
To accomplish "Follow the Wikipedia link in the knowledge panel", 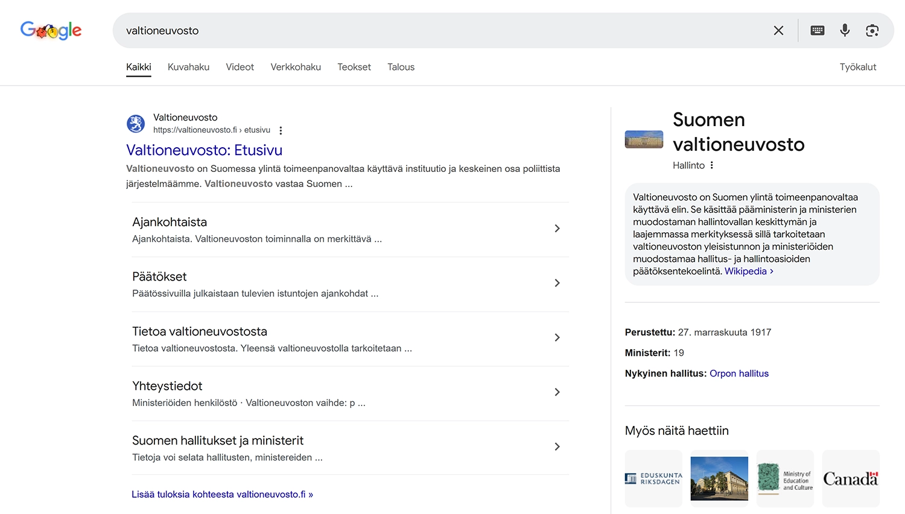I will [x=745, y=271].
